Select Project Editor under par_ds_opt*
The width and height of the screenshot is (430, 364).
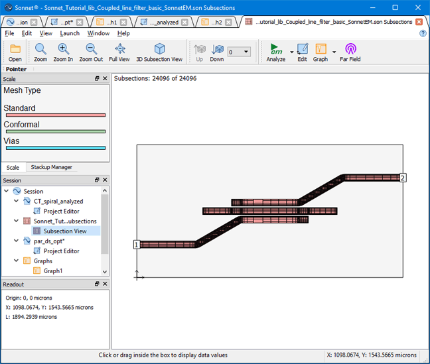(x=62, y=251)
